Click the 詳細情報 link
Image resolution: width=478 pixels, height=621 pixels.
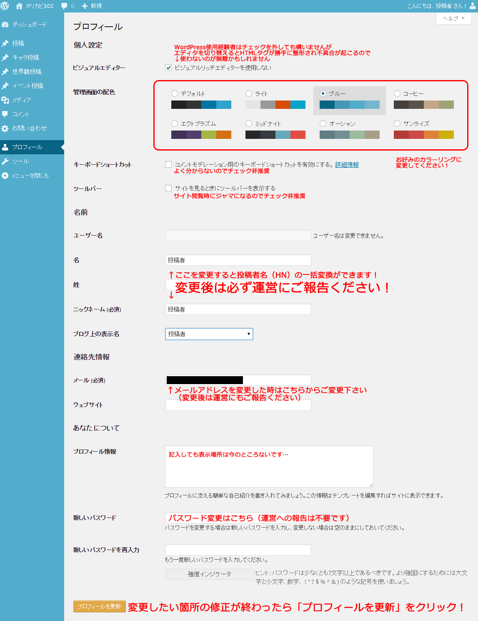tap(347, 165)
